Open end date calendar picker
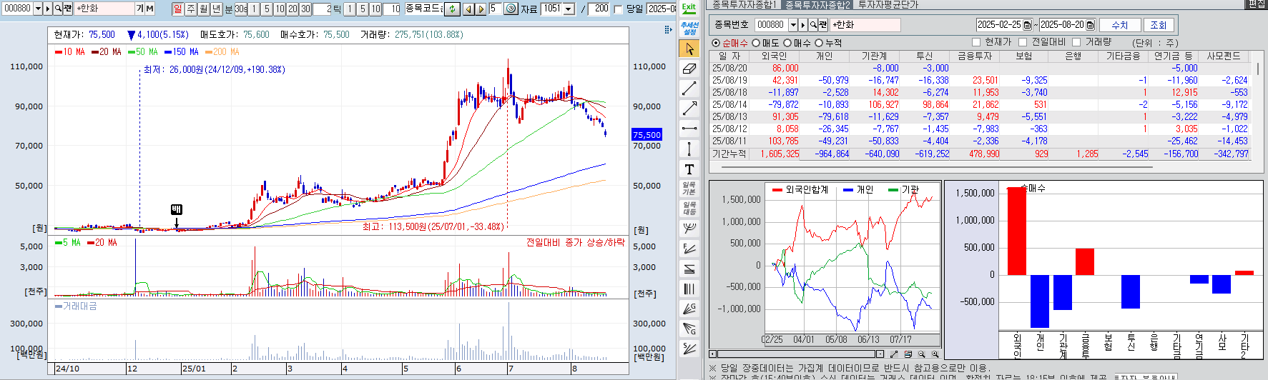This screenshot has height=380, width=1268. 1090,25
